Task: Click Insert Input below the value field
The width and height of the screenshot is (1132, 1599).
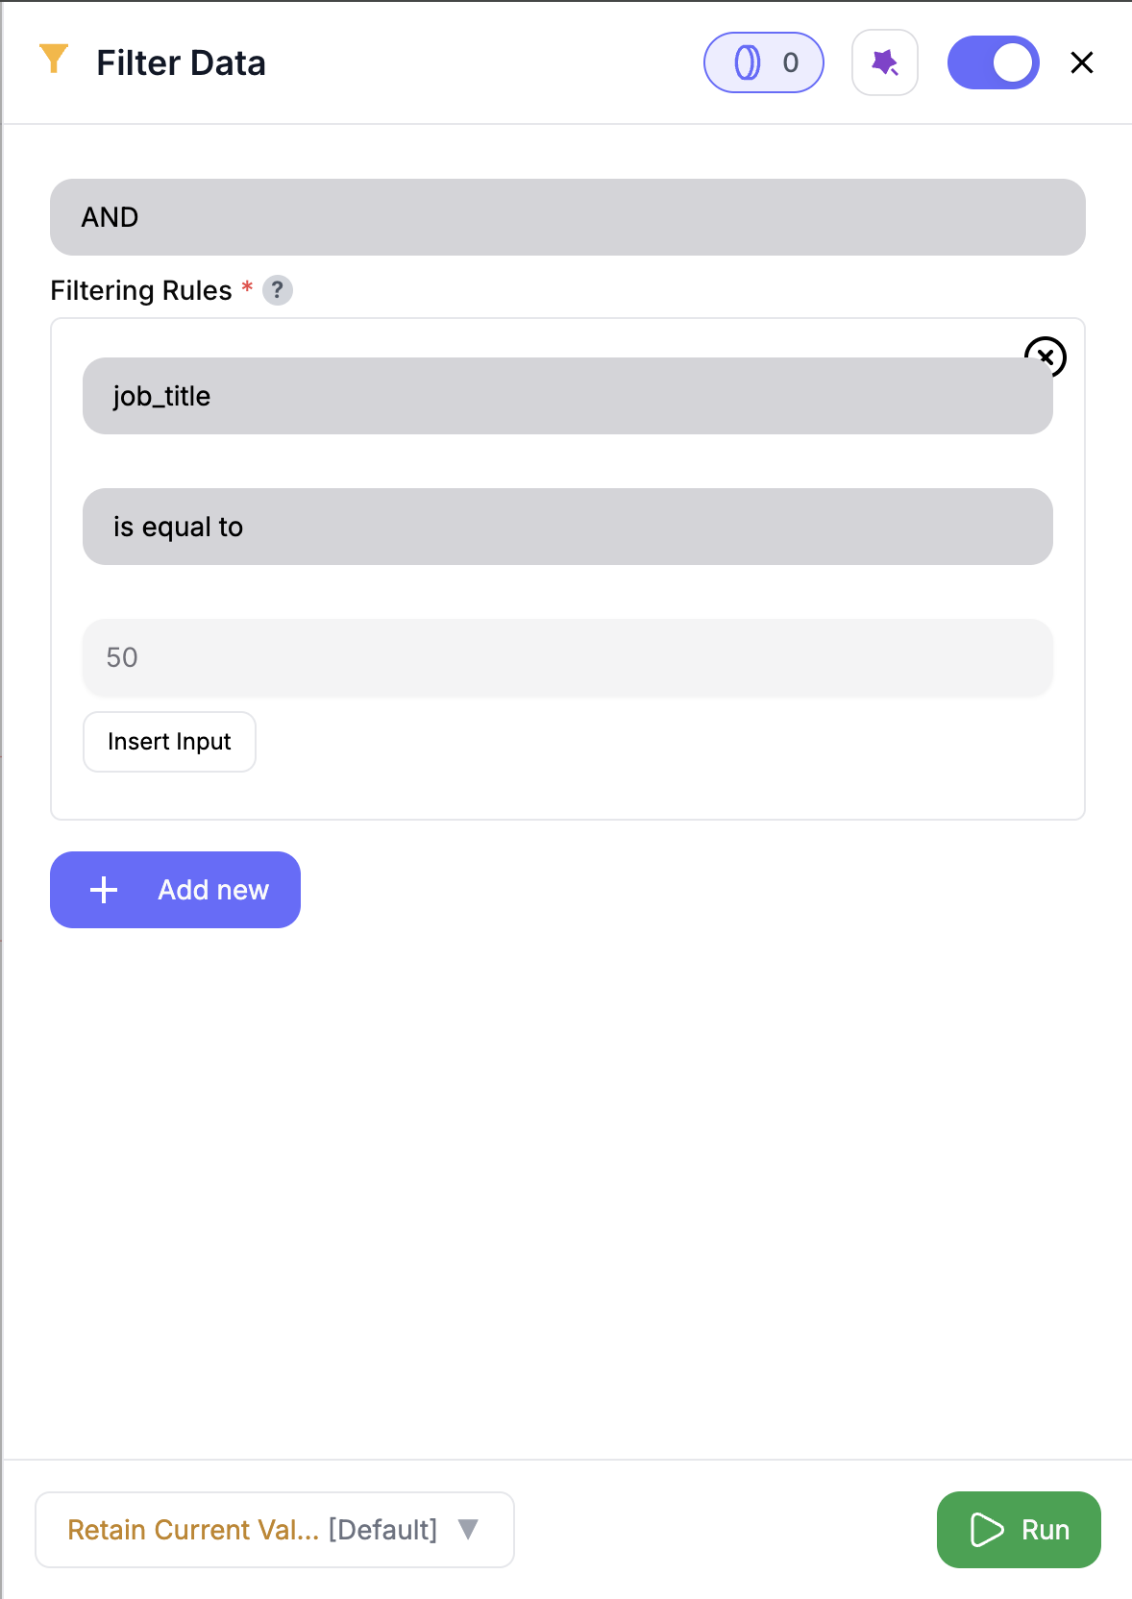Action: point(169,741)
